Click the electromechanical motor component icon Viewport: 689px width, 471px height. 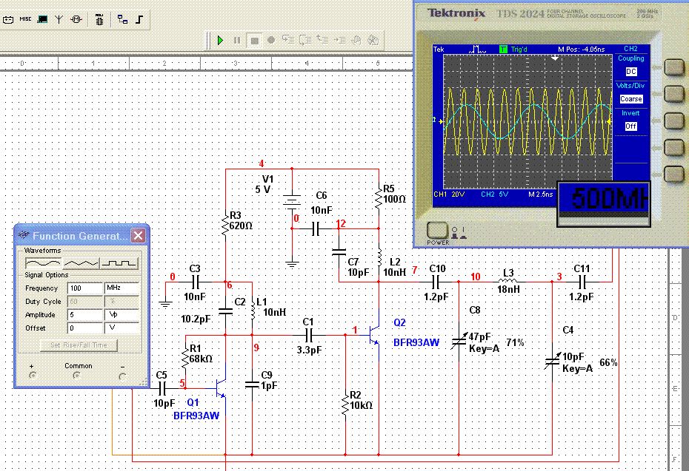coord(75,19)
